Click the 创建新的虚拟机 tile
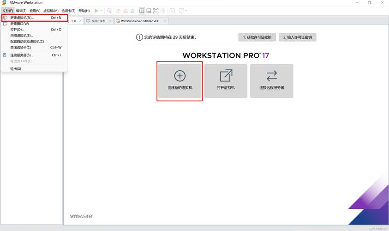 coord(180,81)
